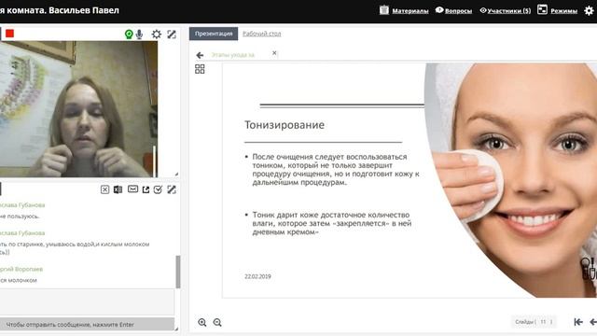Jump to the first slide
Image resolution: width=597 pixels, height=336 pixels.
tap(578, 322)
